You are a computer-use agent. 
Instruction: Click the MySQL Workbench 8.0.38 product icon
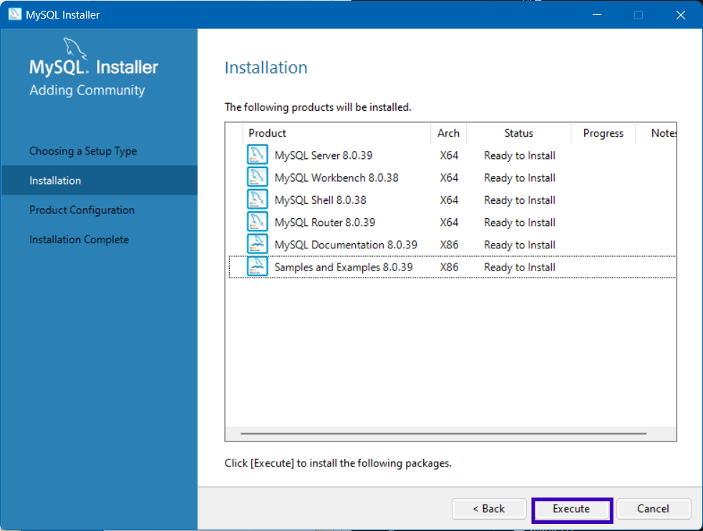click(x=257, y=177)
